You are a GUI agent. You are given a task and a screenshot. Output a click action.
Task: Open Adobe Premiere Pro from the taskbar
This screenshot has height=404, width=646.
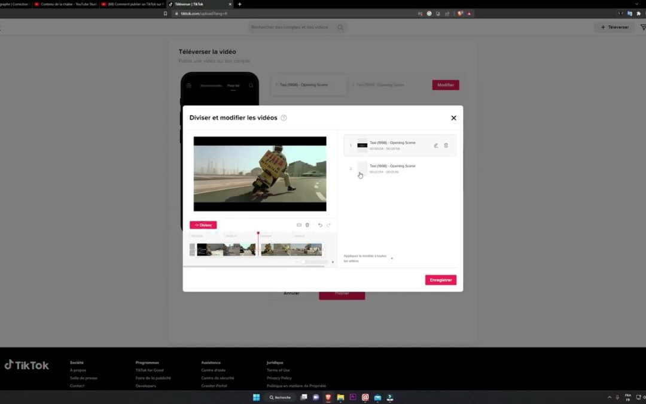(353, 397)
